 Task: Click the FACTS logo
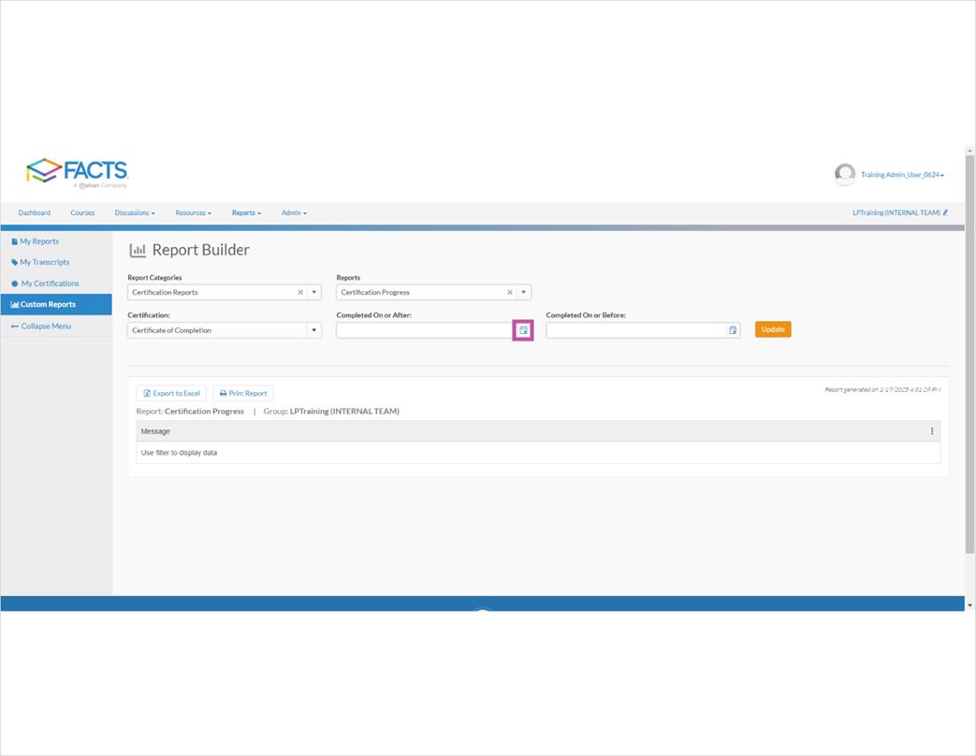[x=77, y=172]
